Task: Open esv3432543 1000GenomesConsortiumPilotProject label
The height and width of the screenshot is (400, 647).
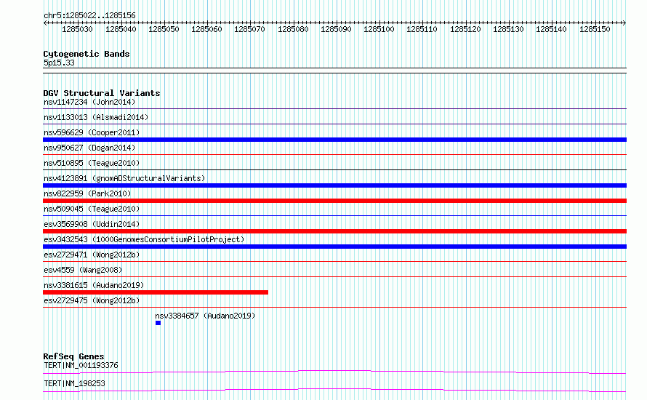Action: (144, 239)
